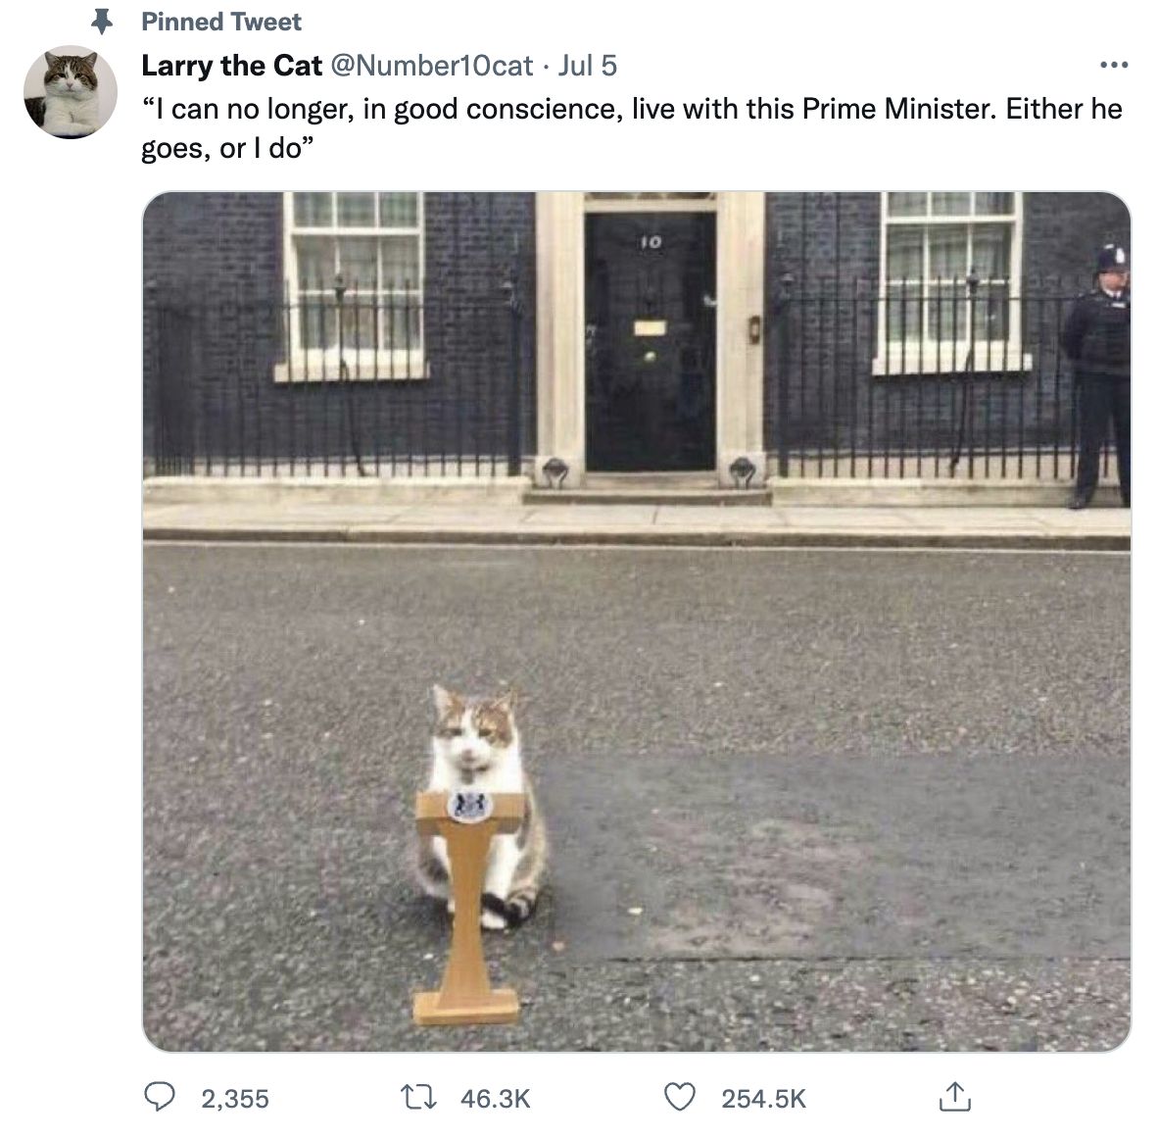Open the three-dot more options menu

pyautogui.click(x=1114, y=65)
